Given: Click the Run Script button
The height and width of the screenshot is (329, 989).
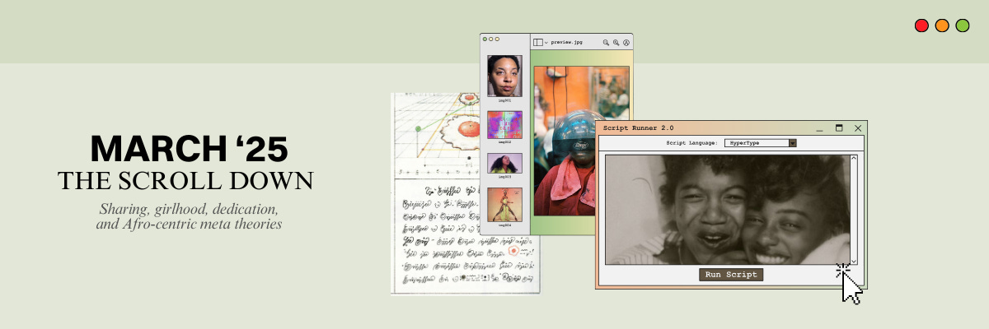Looking at the screenshot, I should tap(731, 275).
